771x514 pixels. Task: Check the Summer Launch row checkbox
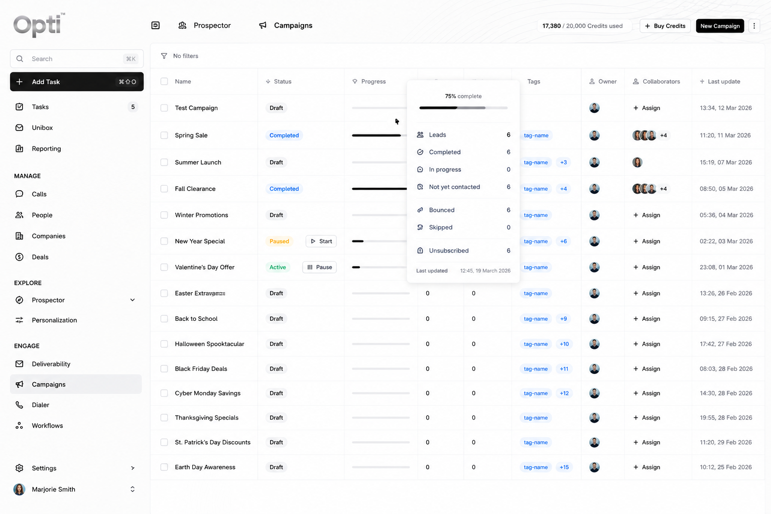point(164,162)
